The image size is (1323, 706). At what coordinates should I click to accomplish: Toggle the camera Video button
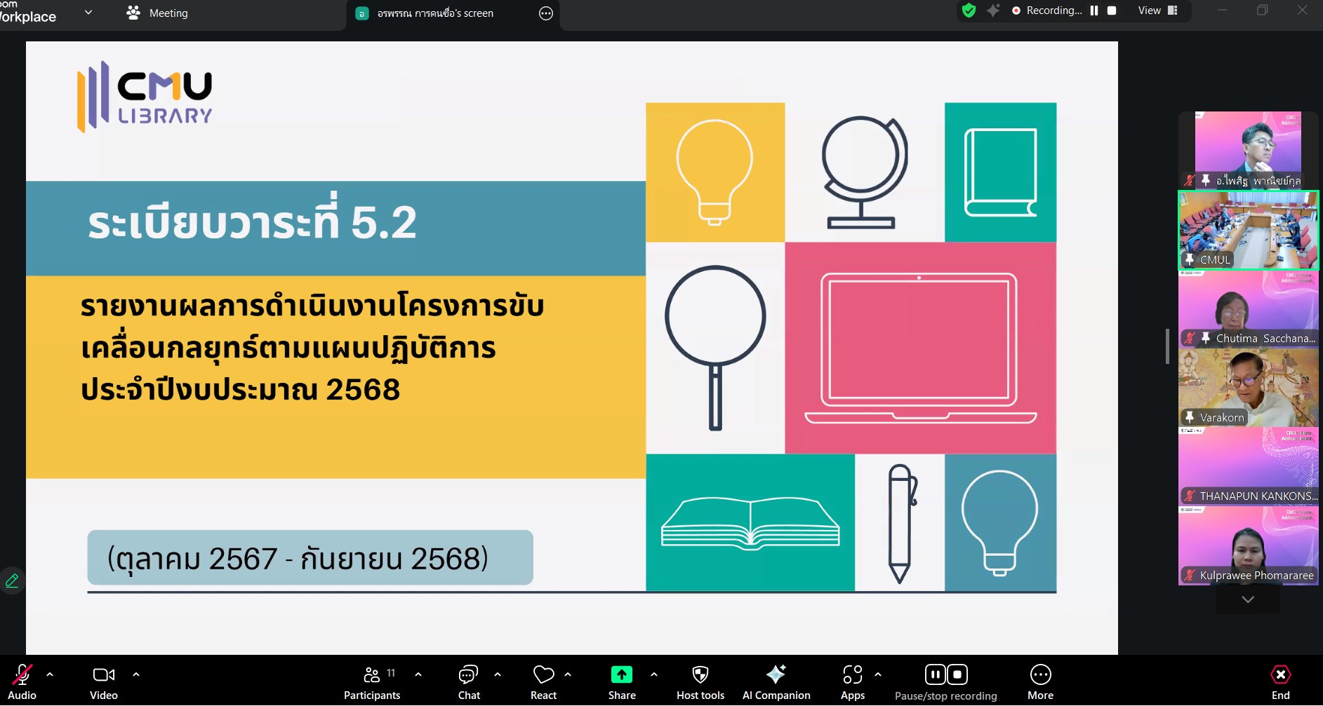coord(103,681)
